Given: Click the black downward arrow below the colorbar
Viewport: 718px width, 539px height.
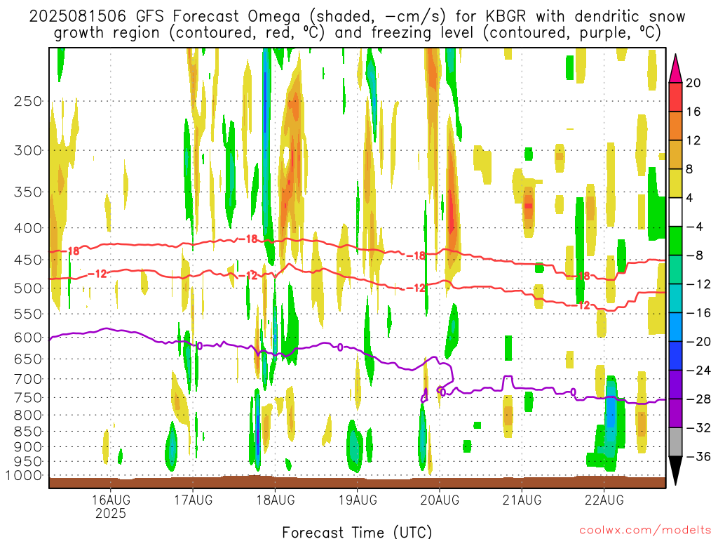Looking at the screenshot, I should coord(675,470).
